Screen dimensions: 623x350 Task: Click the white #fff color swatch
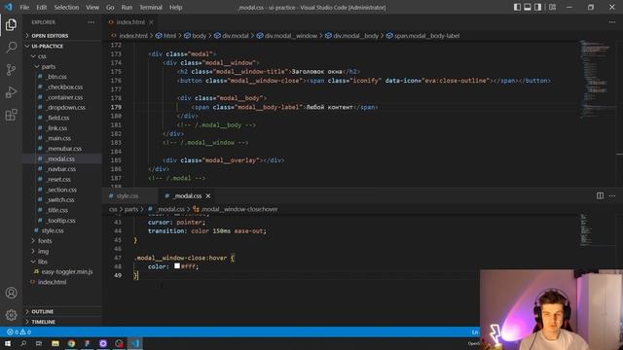177,265
